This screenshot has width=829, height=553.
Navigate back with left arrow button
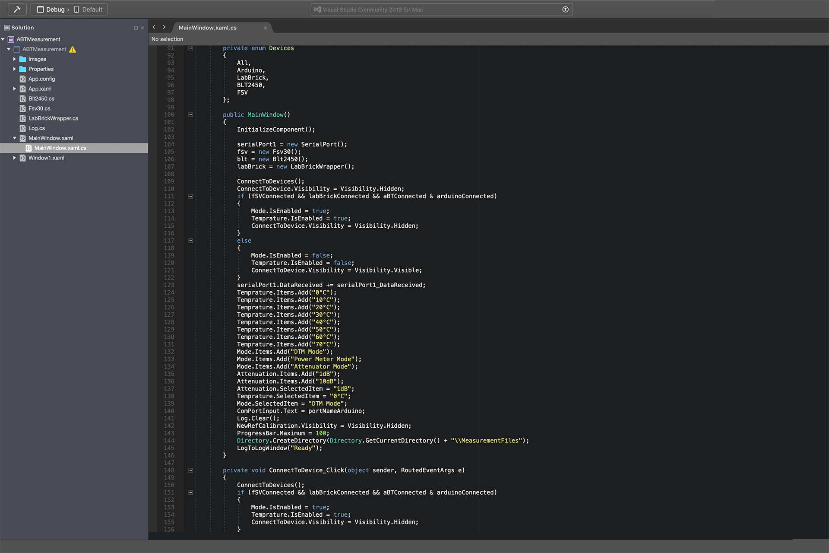click(154, 27)
